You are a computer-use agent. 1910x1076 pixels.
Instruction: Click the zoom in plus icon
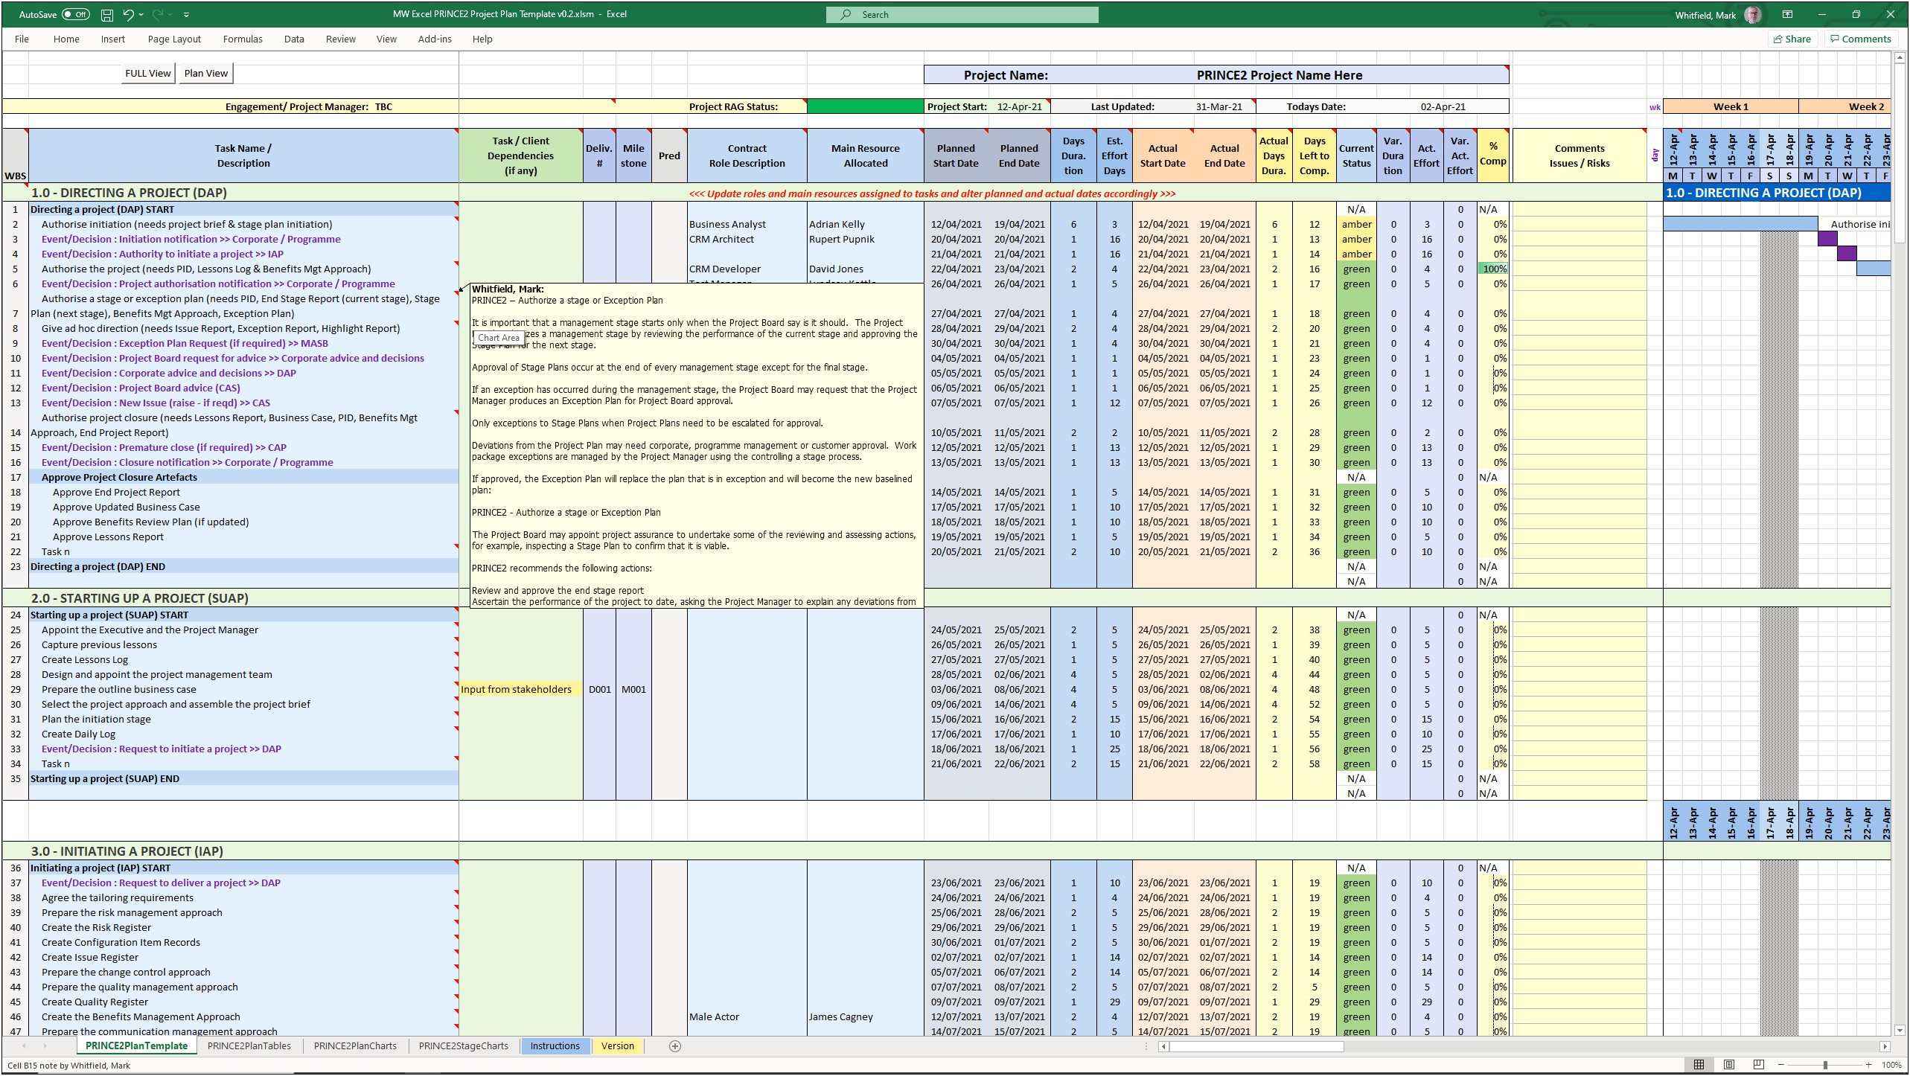(1868, 1065)
